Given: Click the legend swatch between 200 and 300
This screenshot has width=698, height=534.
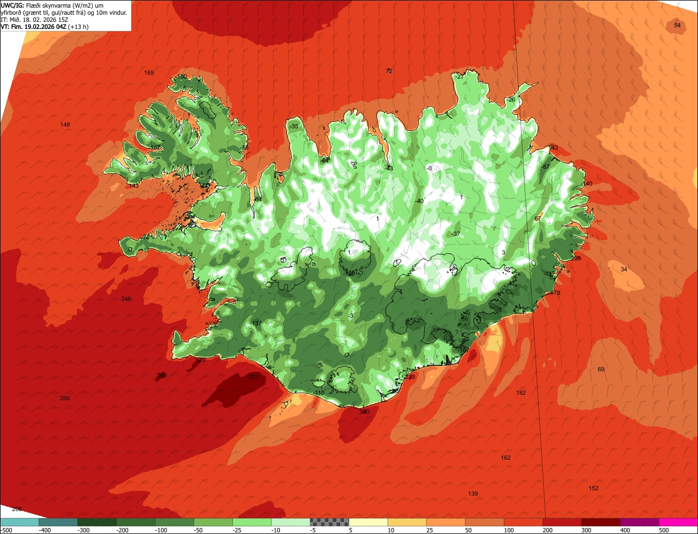Looking at the screenshot, I should click(562, 522).
